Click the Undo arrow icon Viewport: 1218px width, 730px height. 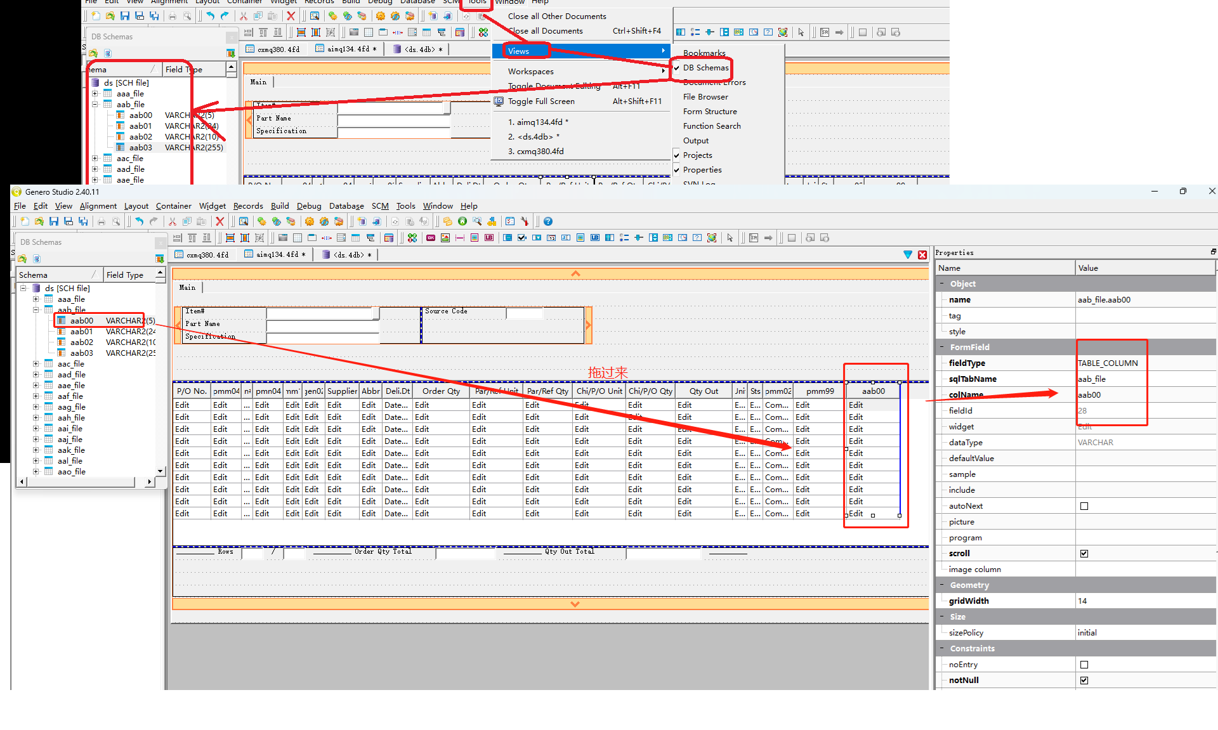click(x=139, y=221)
